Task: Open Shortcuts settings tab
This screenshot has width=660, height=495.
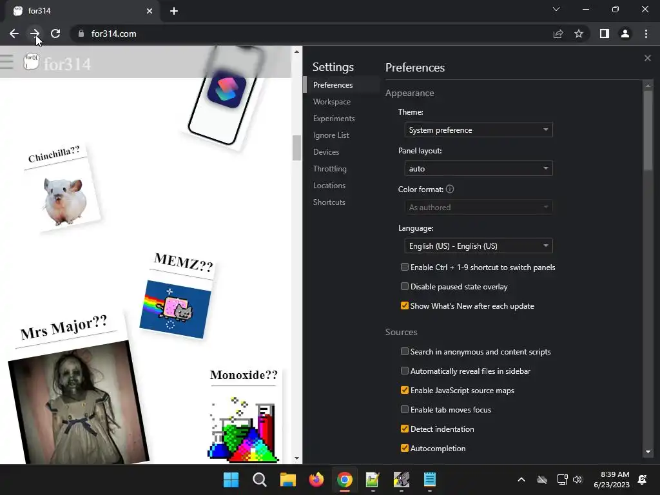Action: point(329,202)
